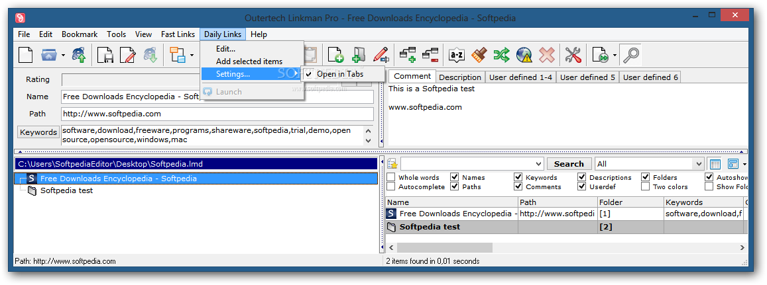The width and height of the screenshot is (767, 285).
Task: Click the Path column header in results
Action: [558, 202]
